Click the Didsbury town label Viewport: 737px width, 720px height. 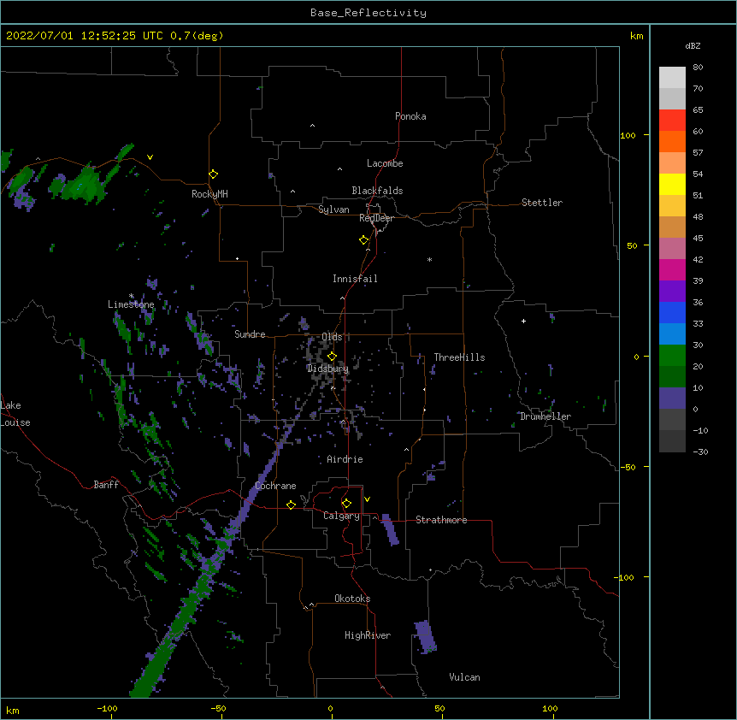(327, 369)
